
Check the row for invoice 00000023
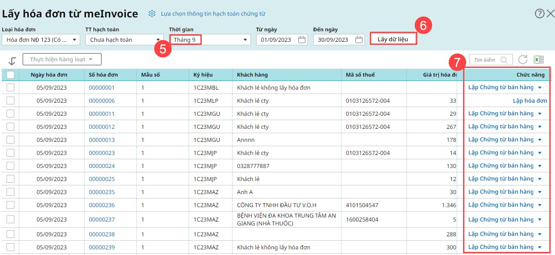click(x=10, y=153)
